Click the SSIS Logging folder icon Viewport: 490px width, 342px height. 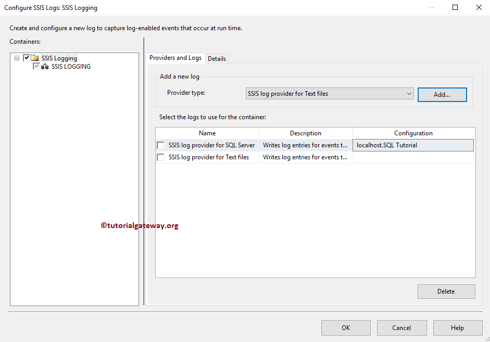(34, 58)
